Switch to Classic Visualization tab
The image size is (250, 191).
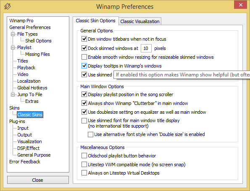tap(140, 21)
